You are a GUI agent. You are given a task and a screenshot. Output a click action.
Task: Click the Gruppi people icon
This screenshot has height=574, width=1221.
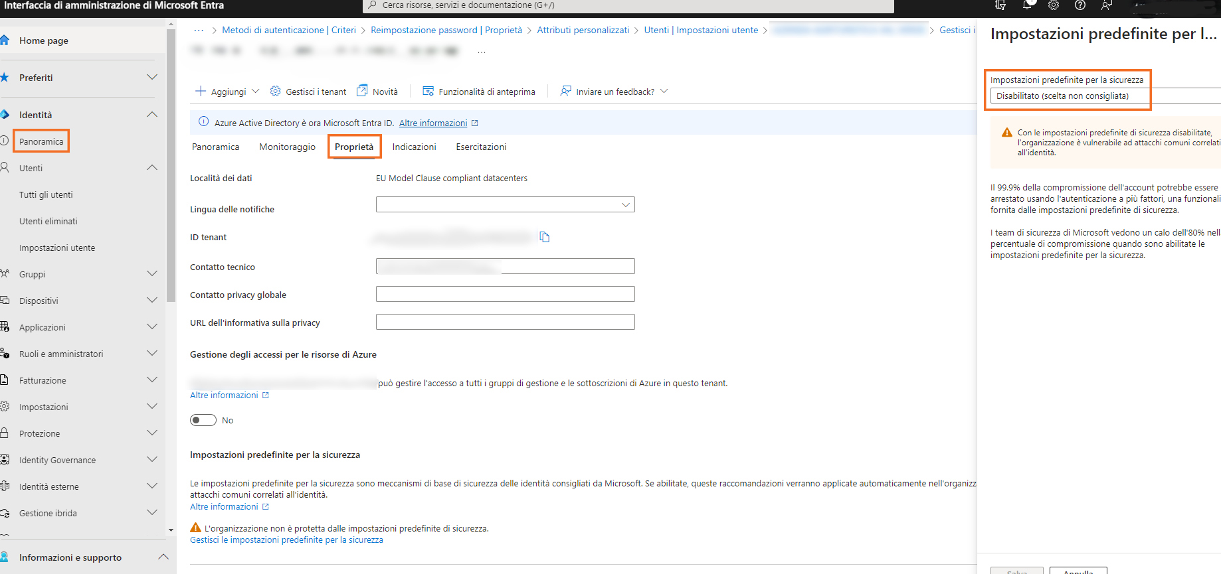(5, 273)
